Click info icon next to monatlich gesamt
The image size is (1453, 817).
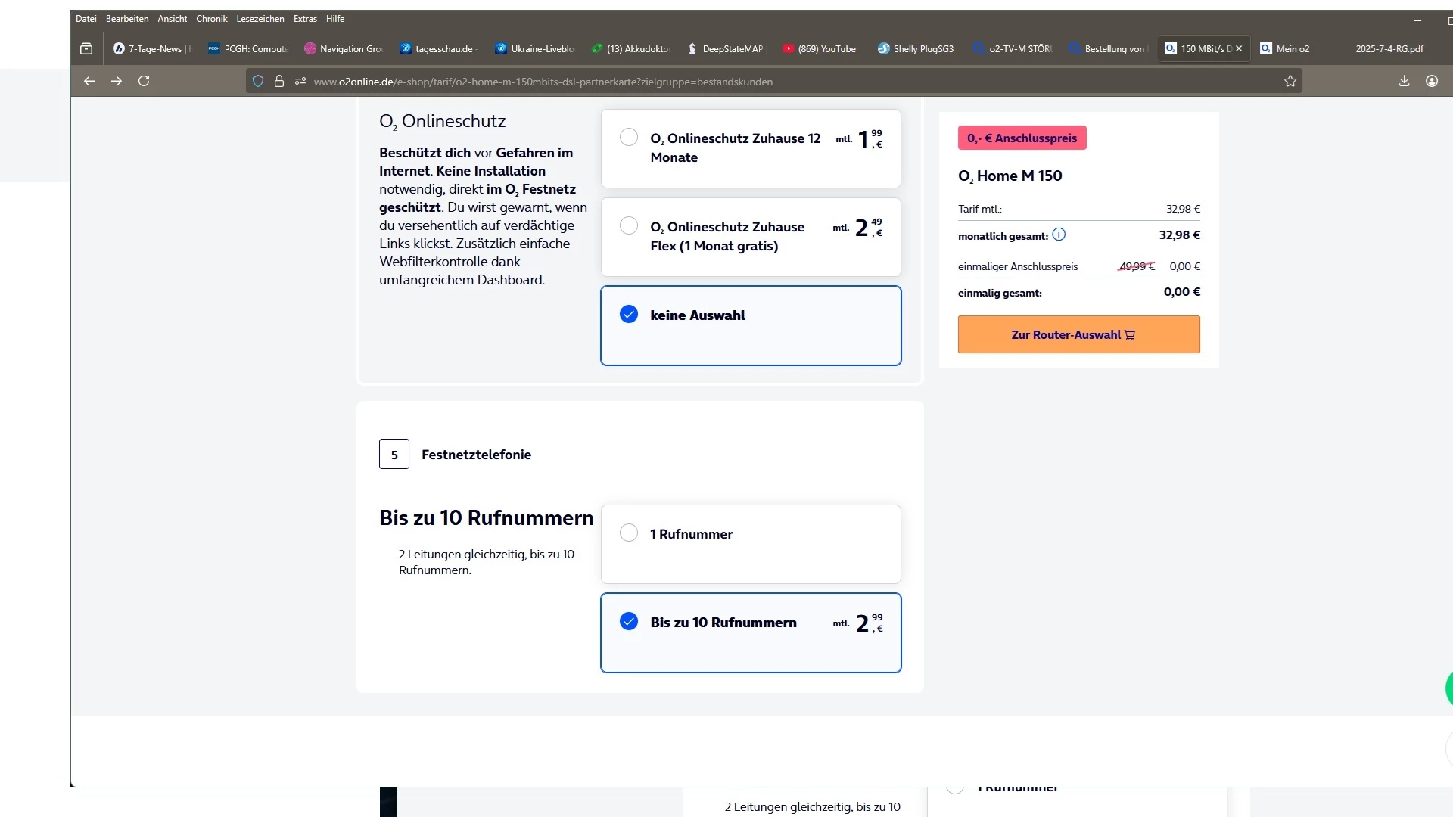point(1059,235)
